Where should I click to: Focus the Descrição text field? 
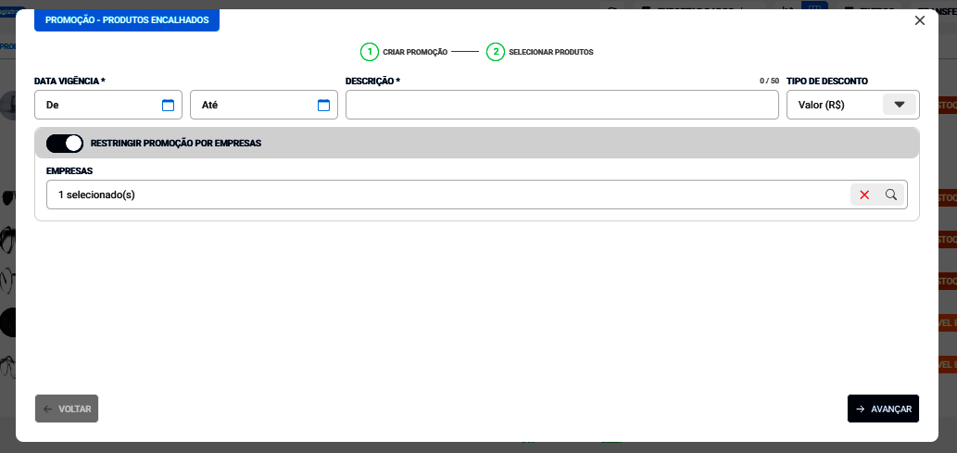tap(561, 105)
